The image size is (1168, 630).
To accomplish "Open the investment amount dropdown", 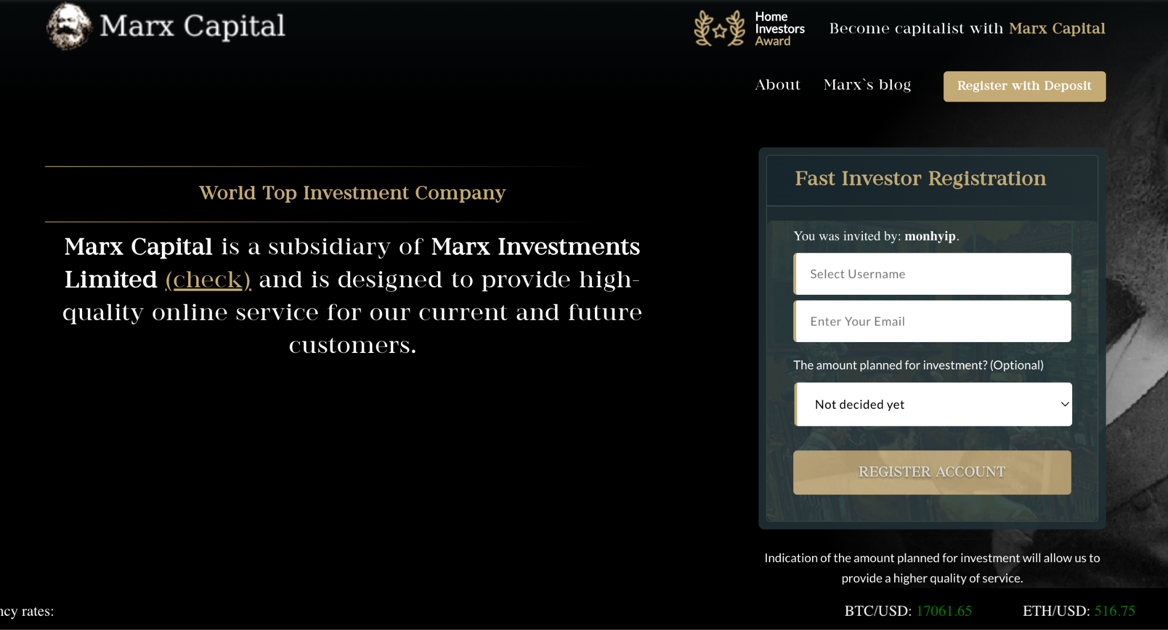I will click(932, 404).
